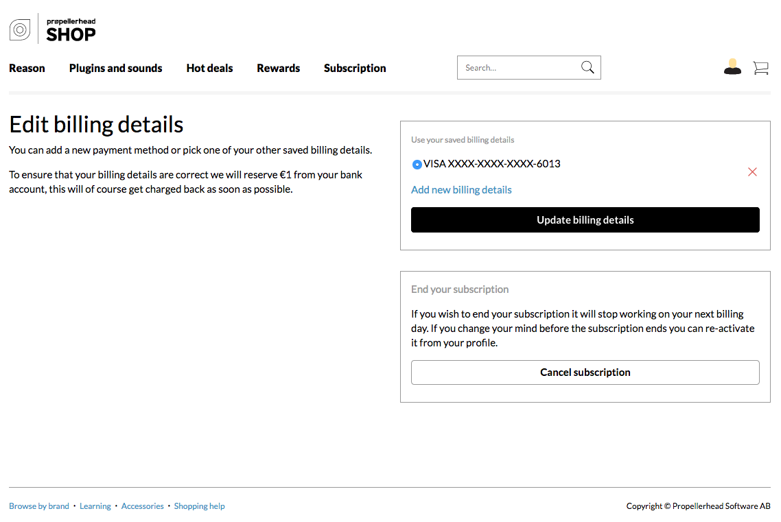This screenshot has height=522, width=781.
Task: Open the Rewards menu item
Action: [279, 68]
